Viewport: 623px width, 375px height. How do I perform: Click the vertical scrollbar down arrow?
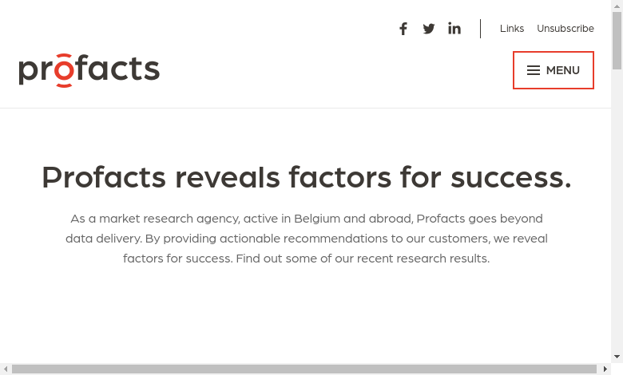point(617,357)
